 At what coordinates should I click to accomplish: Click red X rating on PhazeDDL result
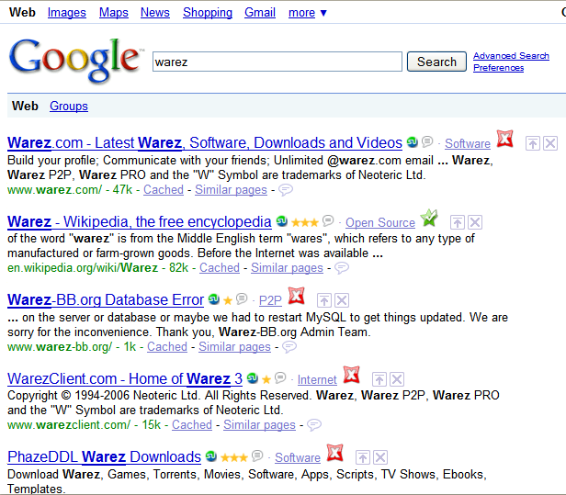(x=335, y=453)
